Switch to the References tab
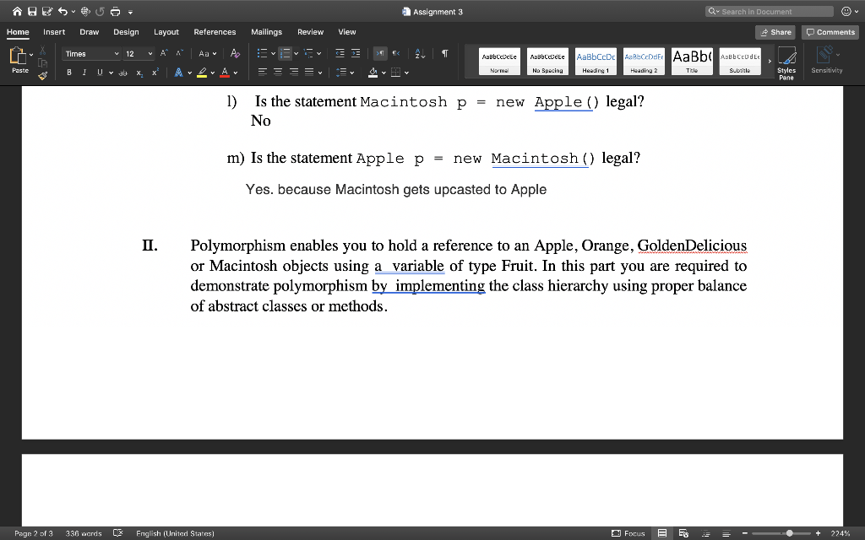 (x=215, y=32)
